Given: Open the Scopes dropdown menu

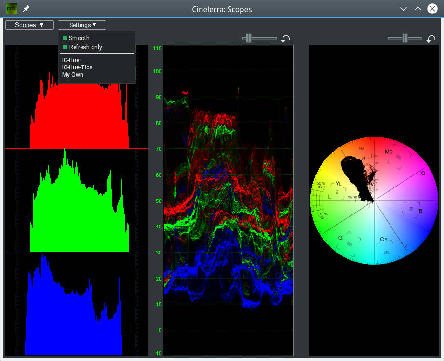Looking at the screenshot, I should click(x=29, y=25).
